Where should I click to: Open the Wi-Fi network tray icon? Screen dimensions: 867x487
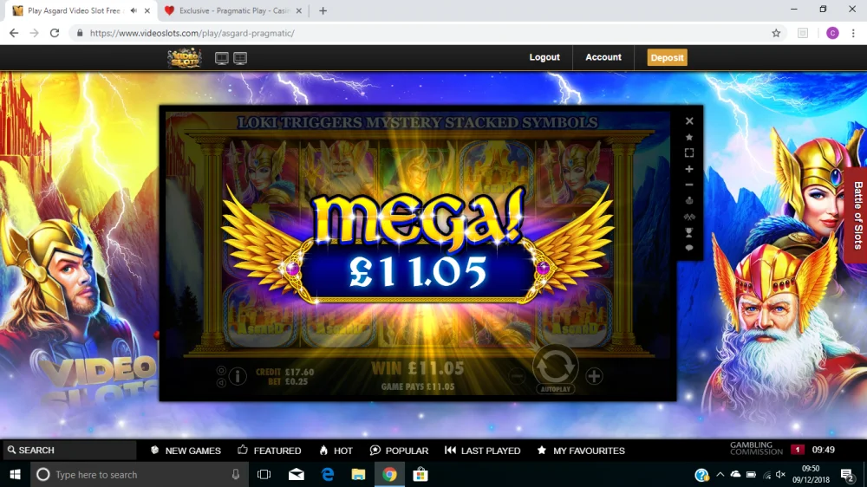point(766,474)
